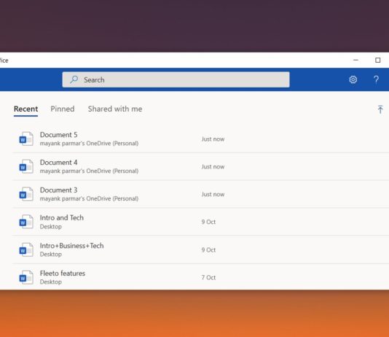
Task: Click the search magnifier icon
Action: (x=74, y=80)
